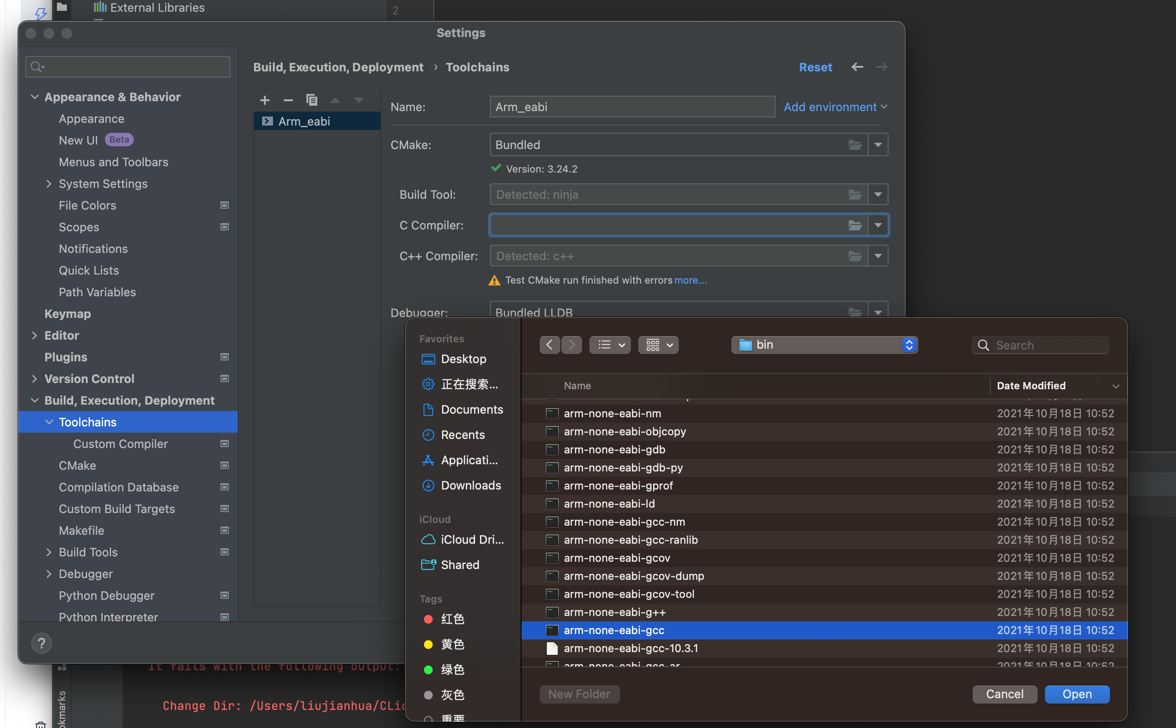The image size is (1176, 728).
Task: Open the Add environment dropdown
Action: [x=835, y=107]
